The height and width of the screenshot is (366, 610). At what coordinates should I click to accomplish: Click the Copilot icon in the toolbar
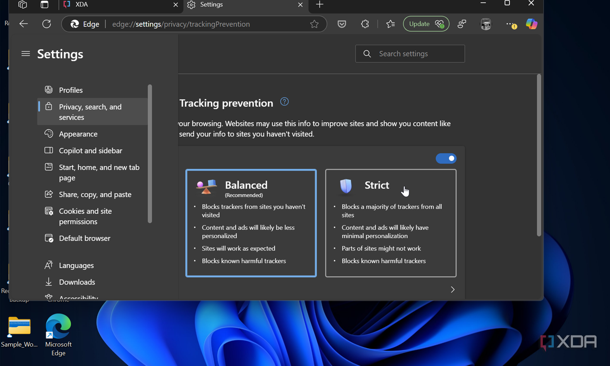click(x=532, y=24)
